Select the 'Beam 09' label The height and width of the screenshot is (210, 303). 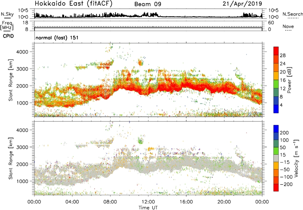(148, 4)
